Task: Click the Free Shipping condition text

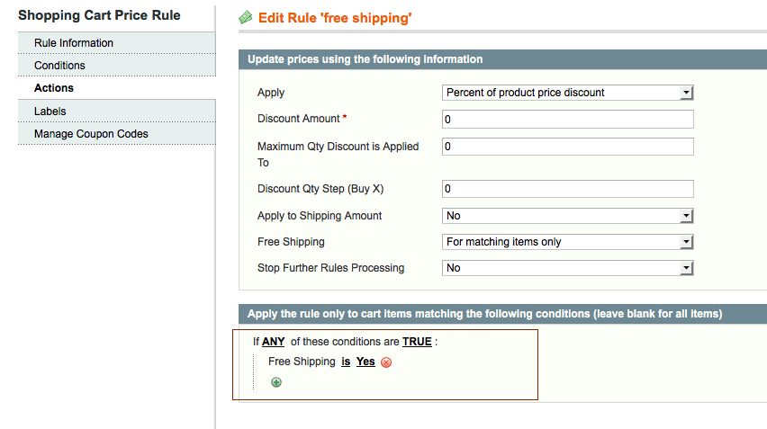Action: (302, 362)
